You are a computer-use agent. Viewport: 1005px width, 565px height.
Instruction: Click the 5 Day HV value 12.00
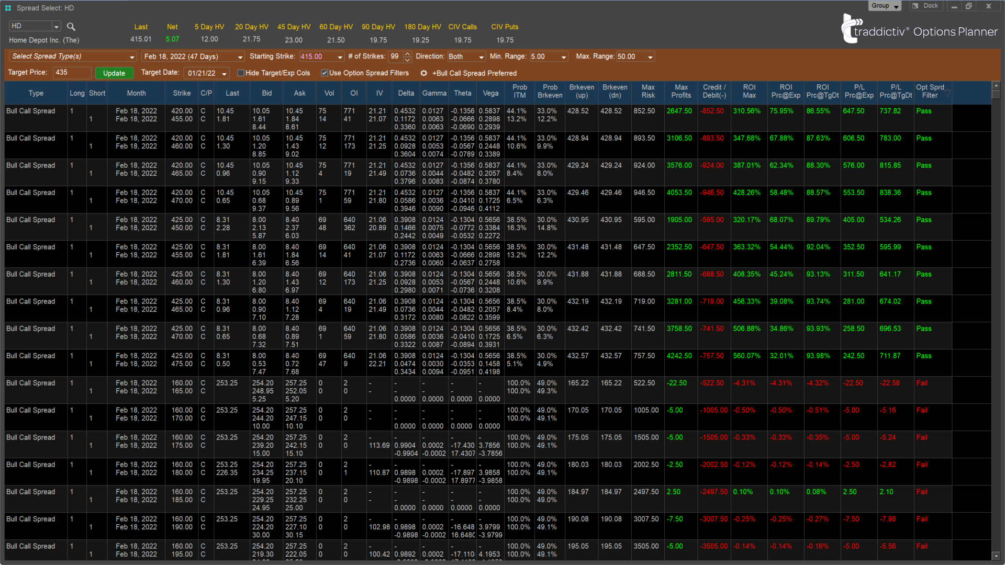tap(209, 39)
